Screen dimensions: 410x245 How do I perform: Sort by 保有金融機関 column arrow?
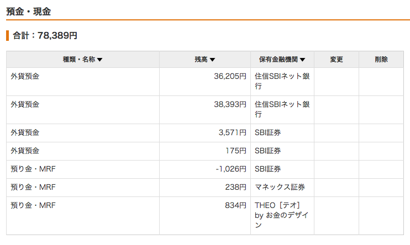pyautogui.click(x=303, y=60)
